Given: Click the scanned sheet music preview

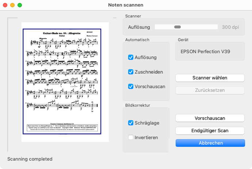Looking at the screenshot, I should coord(65,82).
